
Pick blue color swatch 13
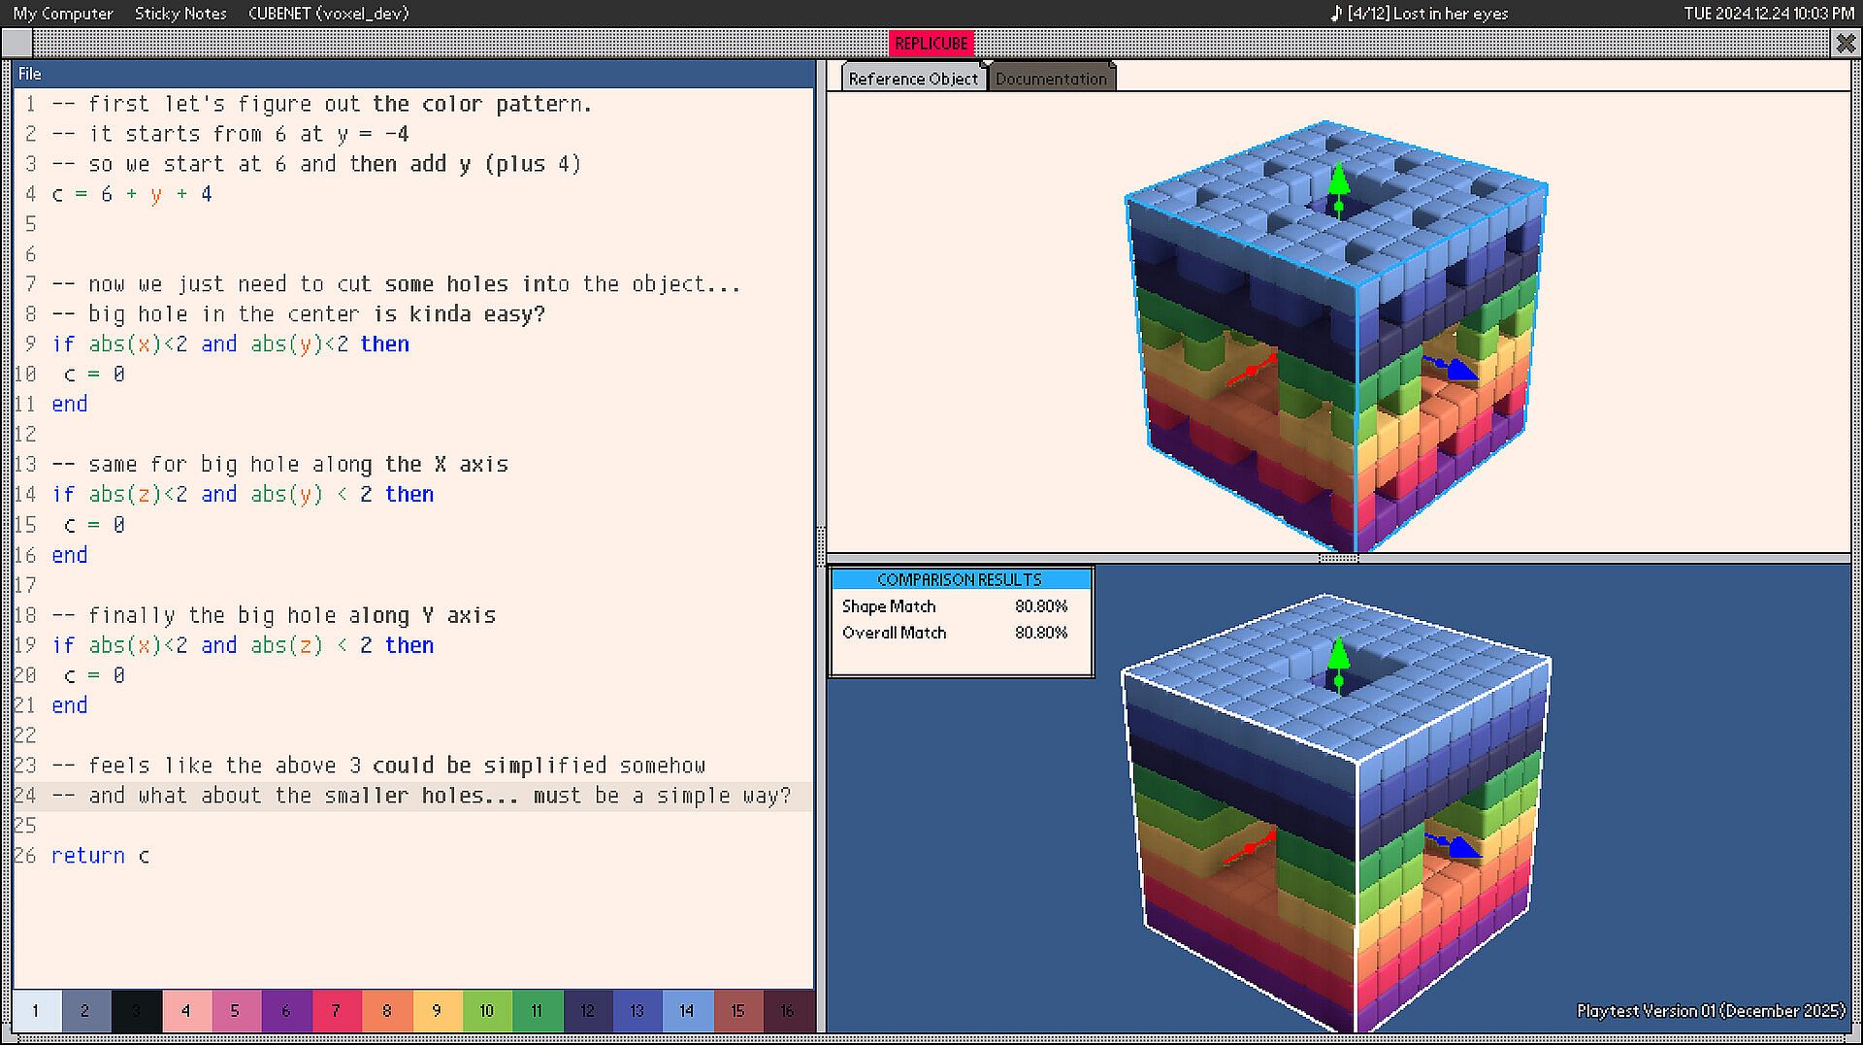637,1011
